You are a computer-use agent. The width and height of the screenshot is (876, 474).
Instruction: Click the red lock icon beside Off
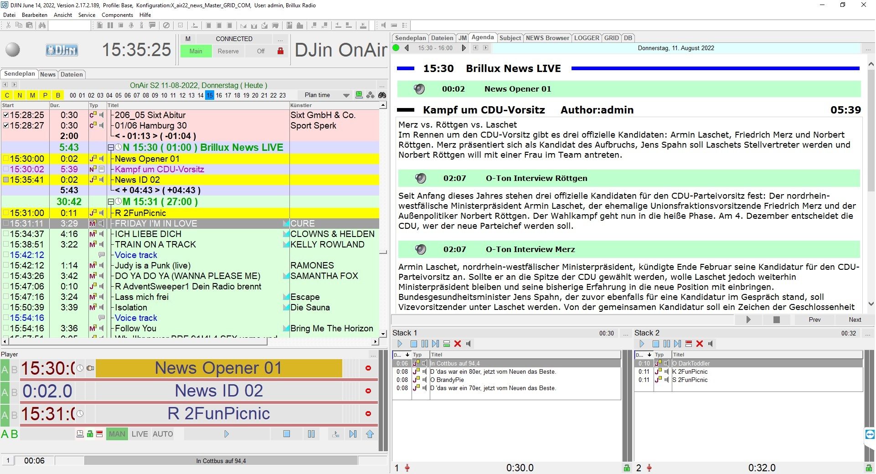pos(280,51)
